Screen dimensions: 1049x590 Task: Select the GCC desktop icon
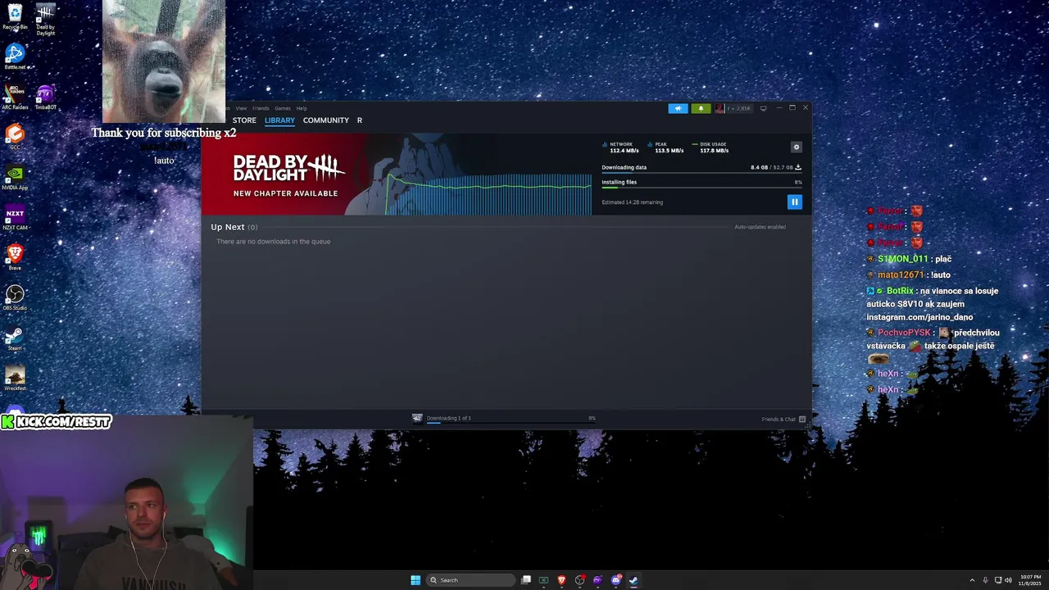pyautogui.click(x=15, y=136)
